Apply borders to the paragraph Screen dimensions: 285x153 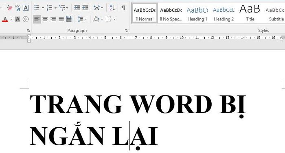pos(108,19)
